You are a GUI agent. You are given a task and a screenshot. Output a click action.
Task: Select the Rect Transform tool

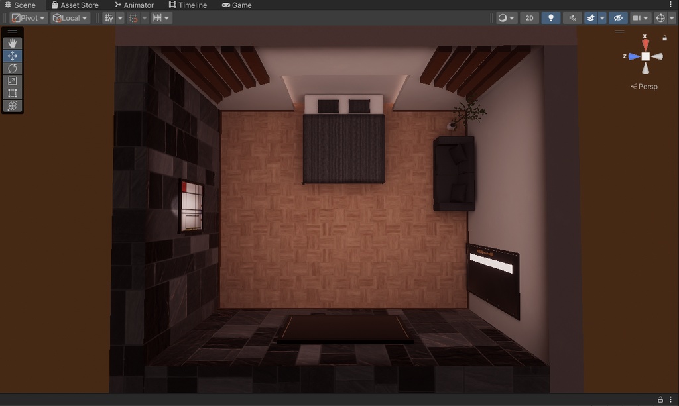[12, 93]
